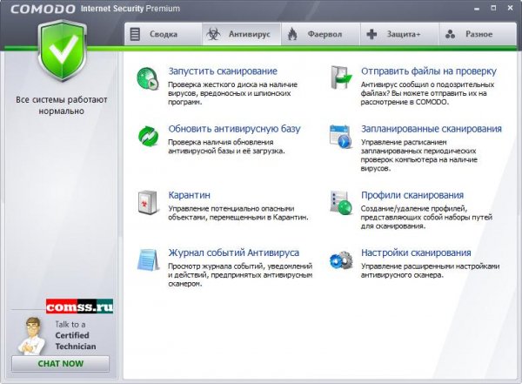
Task: Open Настройки сканирования link
Action: (416, 253)
